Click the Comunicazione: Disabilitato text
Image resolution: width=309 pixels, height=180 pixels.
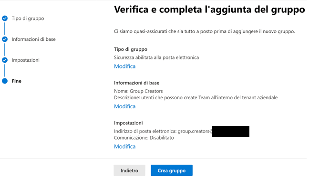coord(144,138)
